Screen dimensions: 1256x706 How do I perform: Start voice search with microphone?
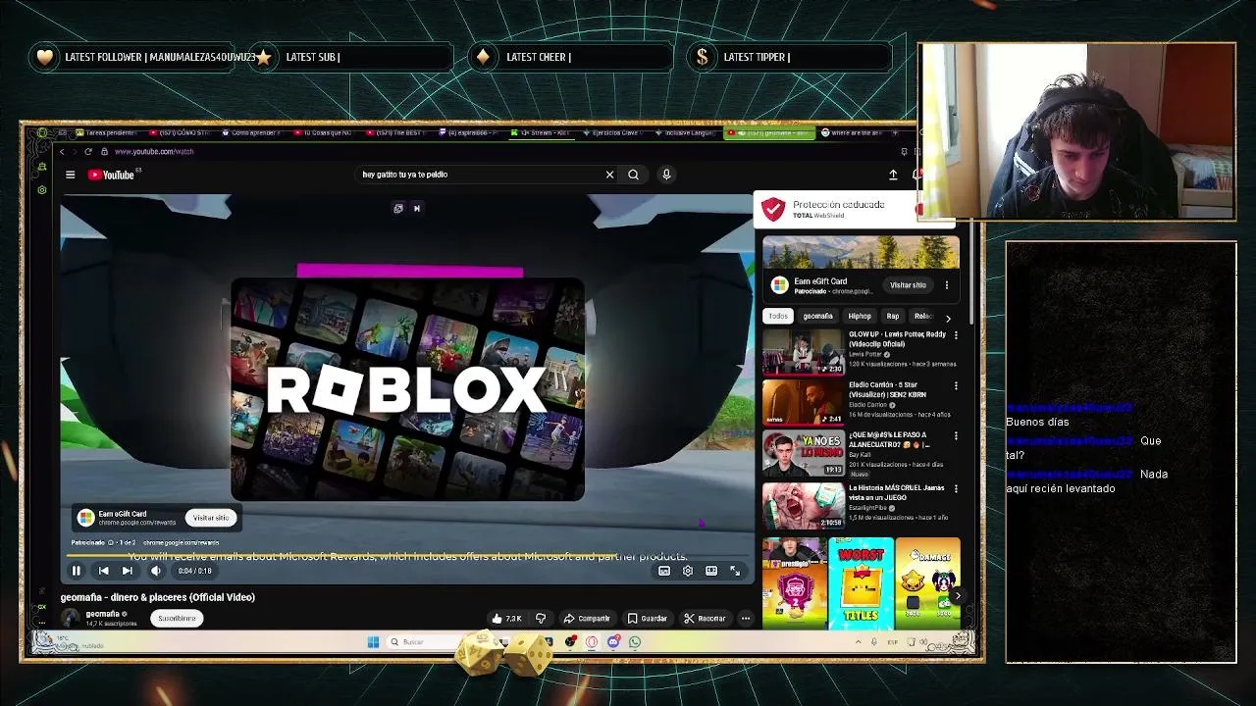point(666,175)
